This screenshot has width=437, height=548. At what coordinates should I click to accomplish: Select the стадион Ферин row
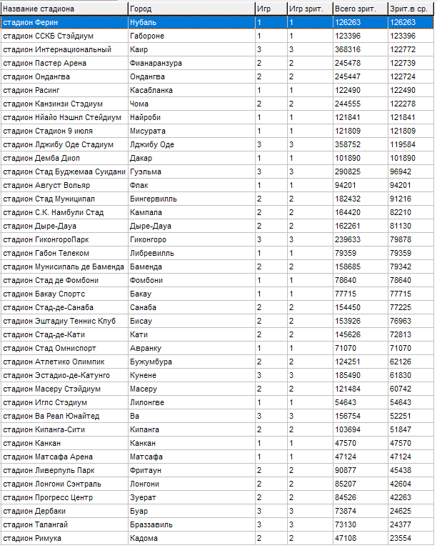64,22
